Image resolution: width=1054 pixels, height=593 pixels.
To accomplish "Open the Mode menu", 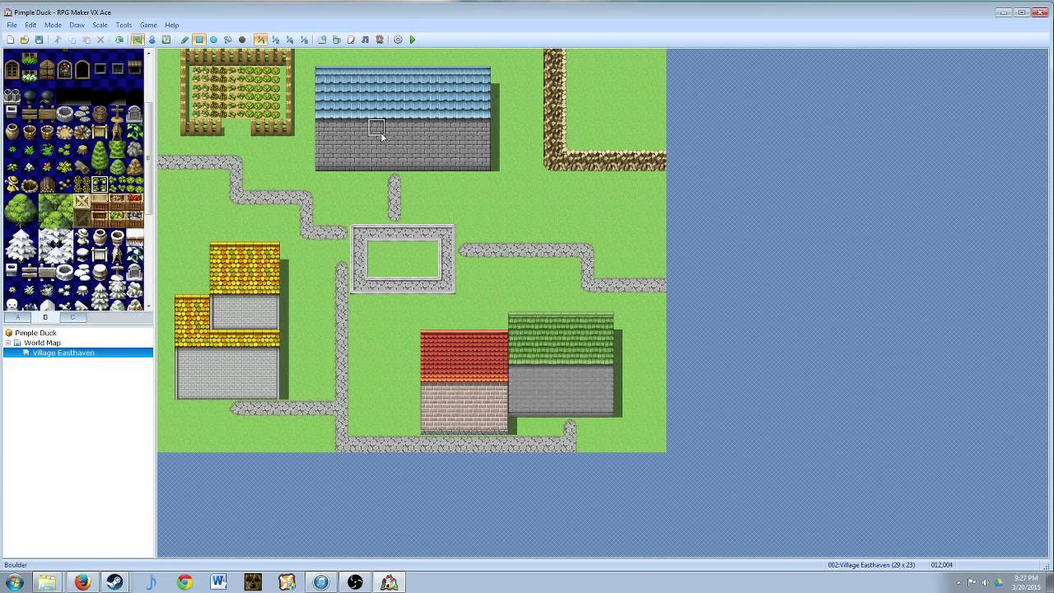I will coord(53,25).
